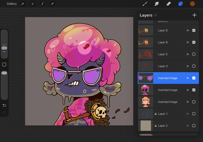Image resolution: width=203 pixels, height=142 pixels.
Task: Tap the Undo arrow in sidebar
Action: (x=4, y=105)
